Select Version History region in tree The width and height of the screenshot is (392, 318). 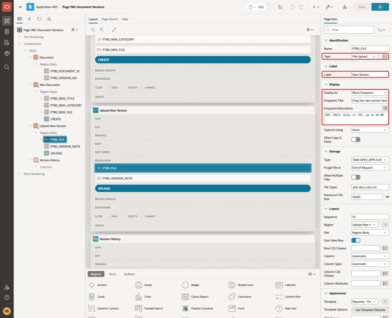(x=49, y=160)
